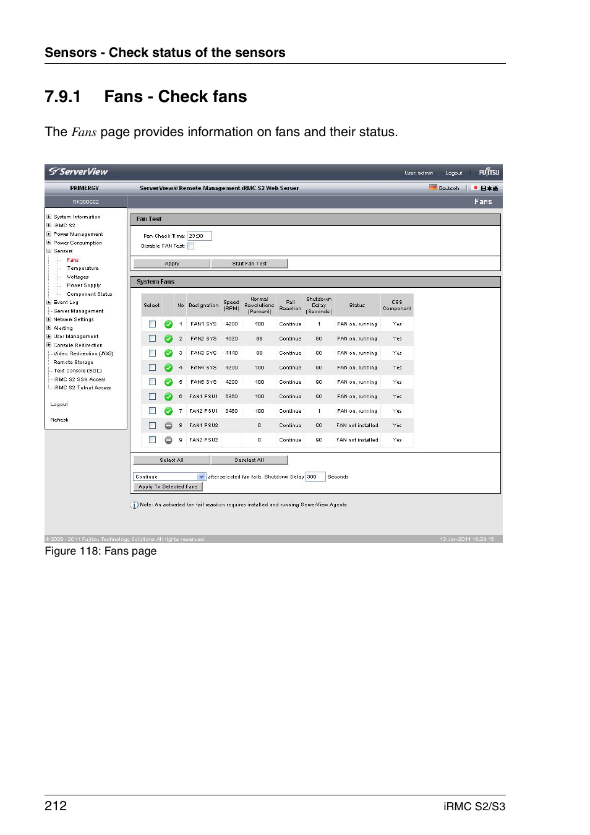Viewport: 590px width, 835px height.
Task: Select the FAN2 SYS row checkbox
Action: pyautogui.click(x=152, y=339)
